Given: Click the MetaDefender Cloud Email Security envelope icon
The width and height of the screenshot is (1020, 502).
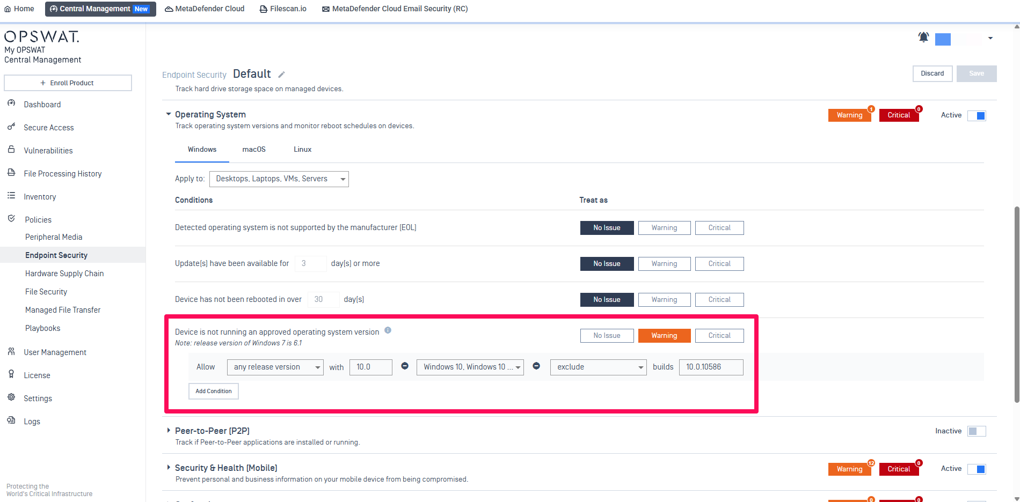Looking at the screenshot, I should (x=326, y=9).
